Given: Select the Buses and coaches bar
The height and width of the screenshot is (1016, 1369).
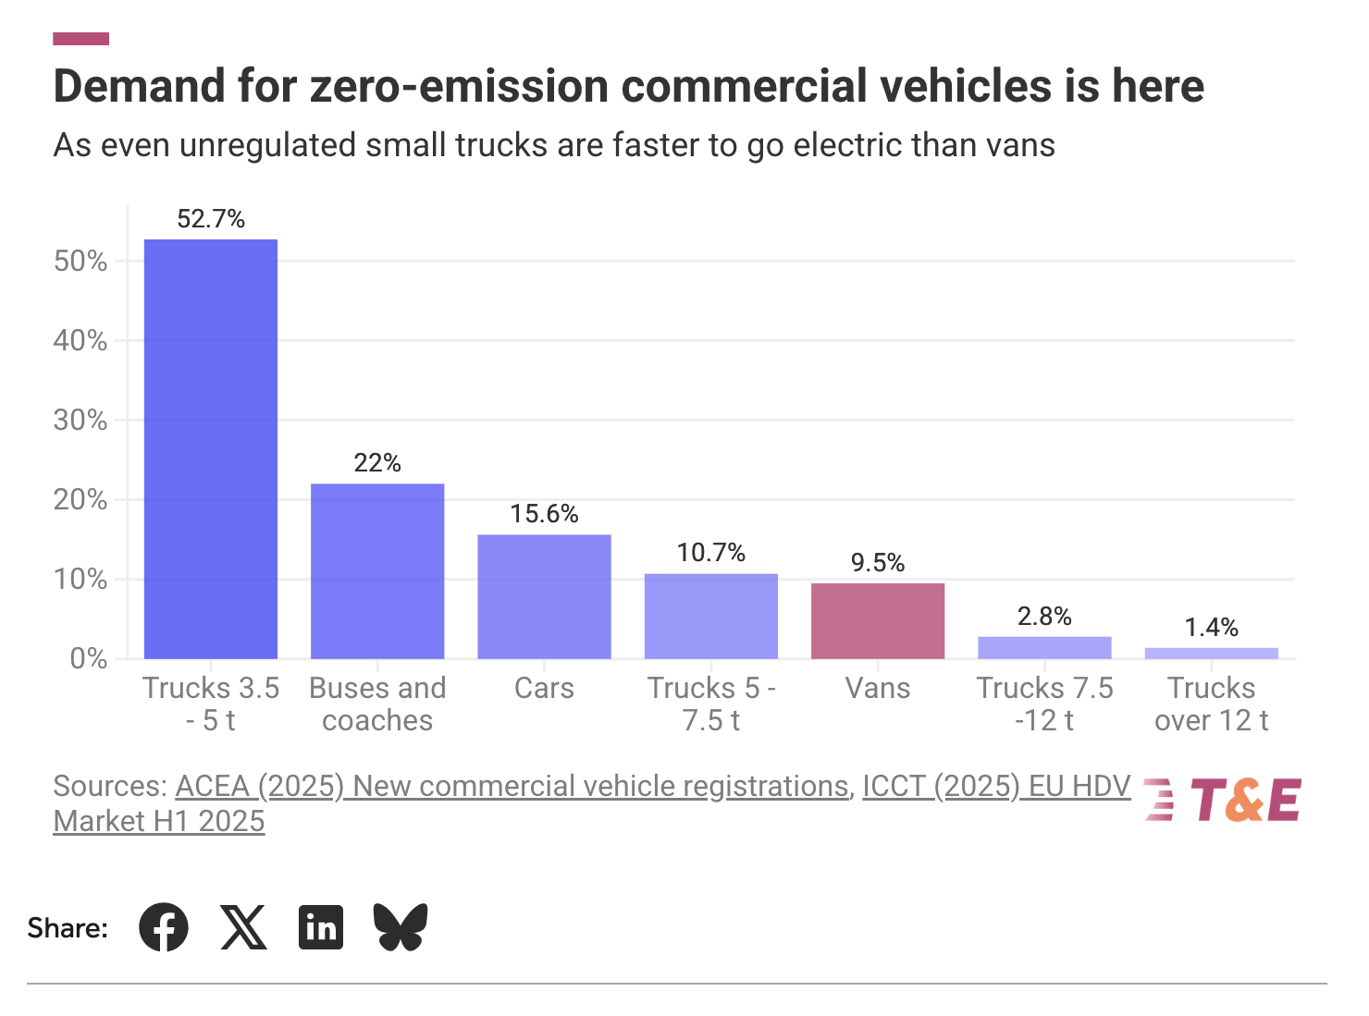Looking at the screenshot, I should pyautogui.click(x=378, y=570).
